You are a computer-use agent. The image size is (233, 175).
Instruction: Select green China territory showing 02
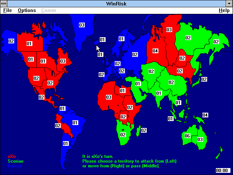click(171, 82)
